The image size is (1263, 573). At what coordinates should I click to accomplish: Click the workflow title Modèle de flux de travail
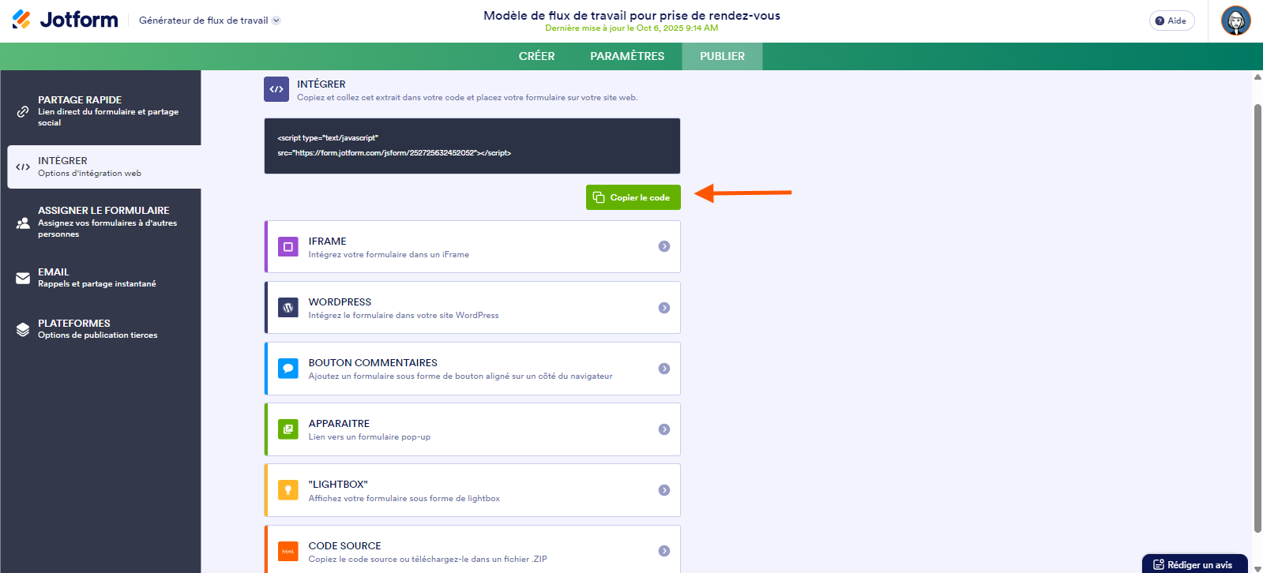pos(632,15)
